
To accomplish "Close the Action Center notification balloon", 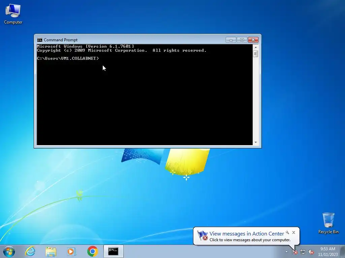I will click(293, 232).
